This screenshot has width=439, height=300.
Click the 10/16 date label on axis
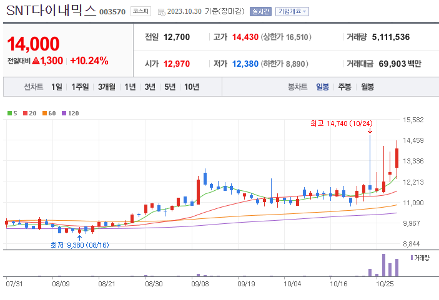tap(338, 284)
